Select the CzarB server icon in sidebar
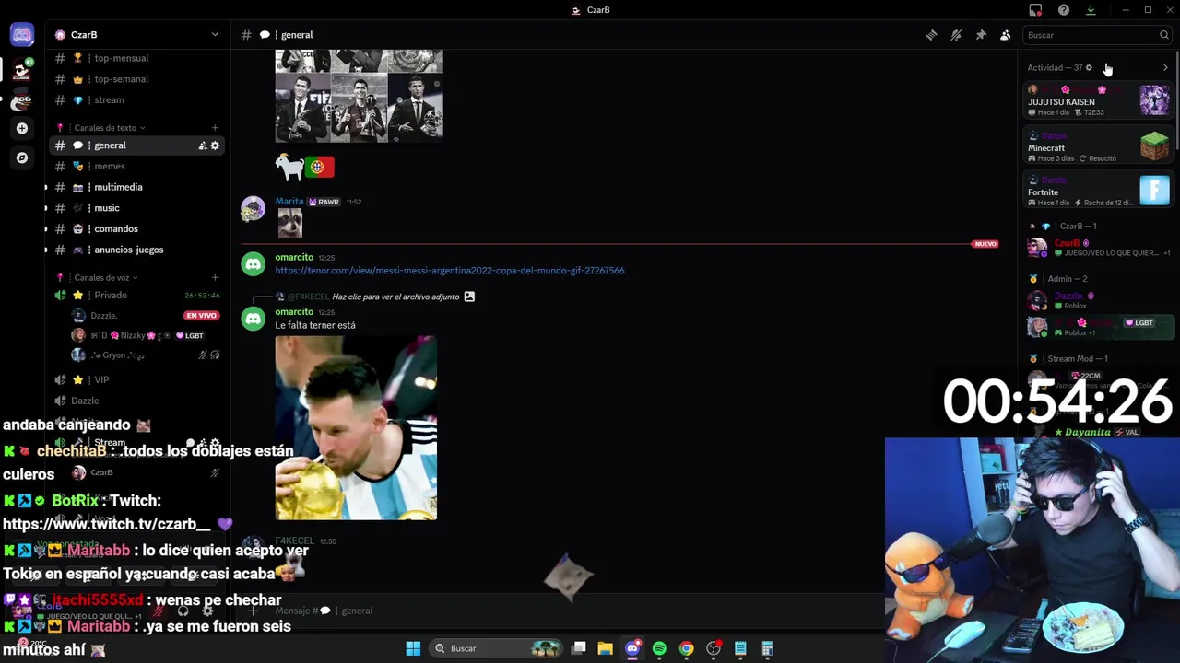Screen dimensions: 1180x663 coord(22,69)
